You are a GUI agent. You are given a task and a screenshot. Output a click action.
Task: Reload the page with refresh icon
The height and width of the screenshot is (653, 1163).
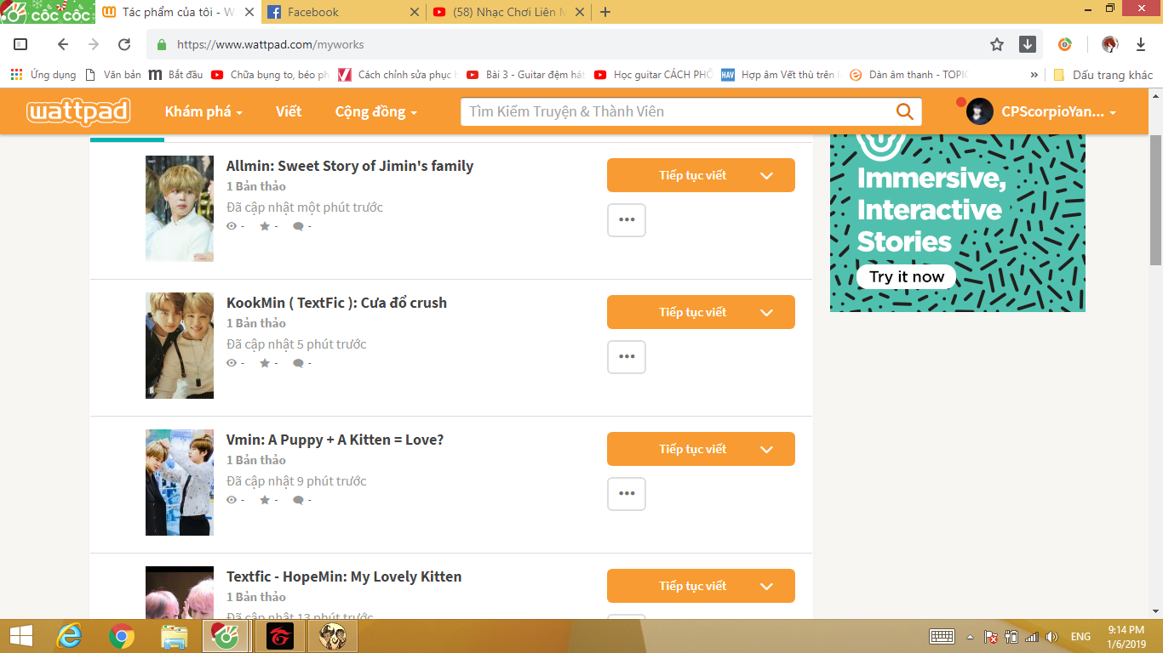pyautogui.click(x=124, y=44)
